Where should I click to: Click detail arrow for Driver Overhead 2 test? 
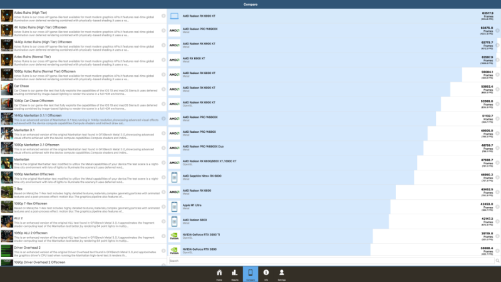(163, 251)
